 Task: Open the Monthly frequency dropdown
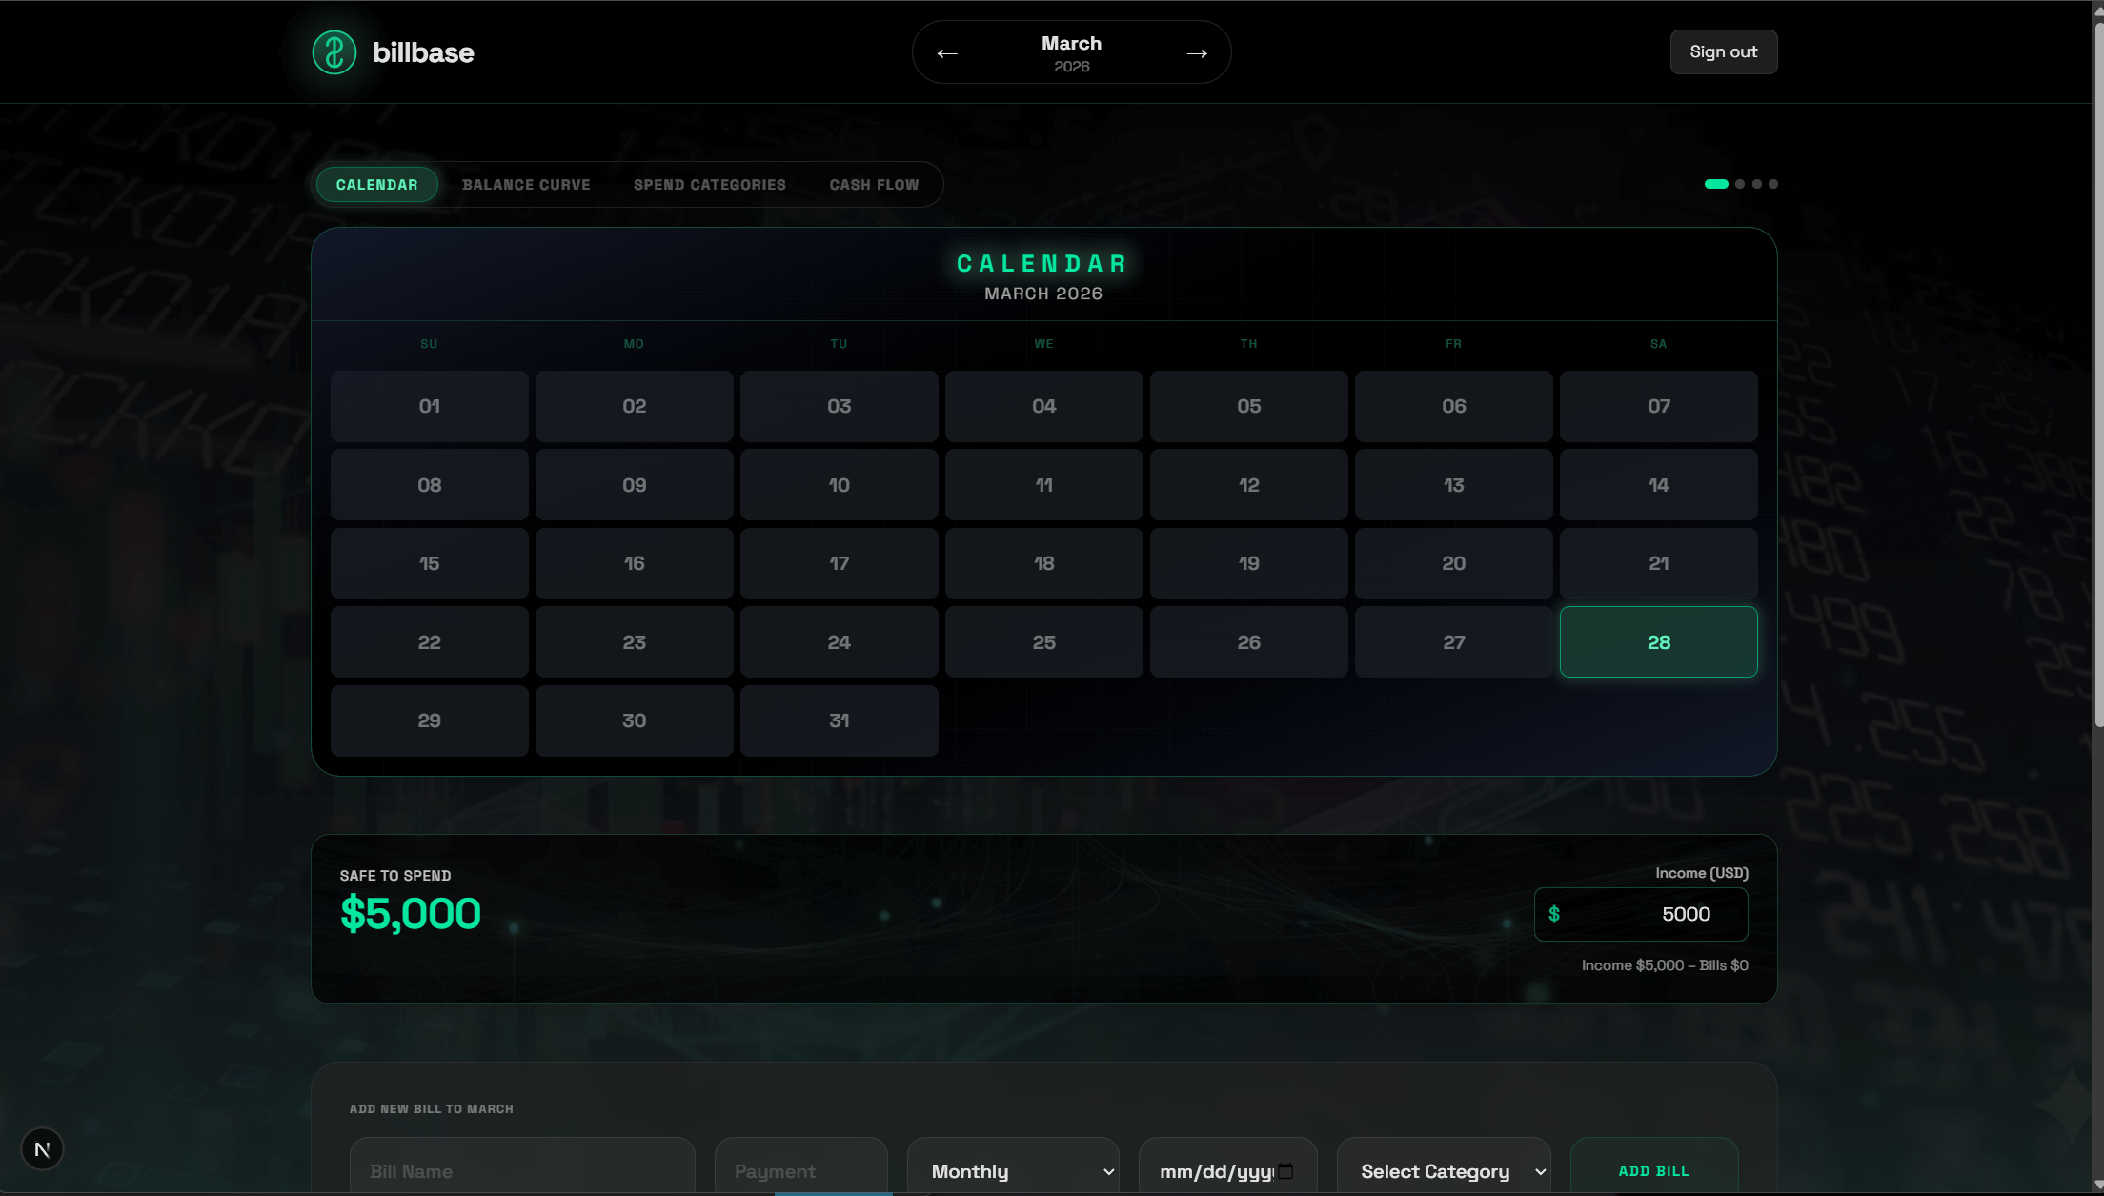pos(1013,1171)
